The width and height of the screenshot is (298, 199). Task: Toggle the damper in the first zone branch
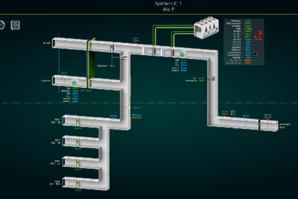(78, 122)
